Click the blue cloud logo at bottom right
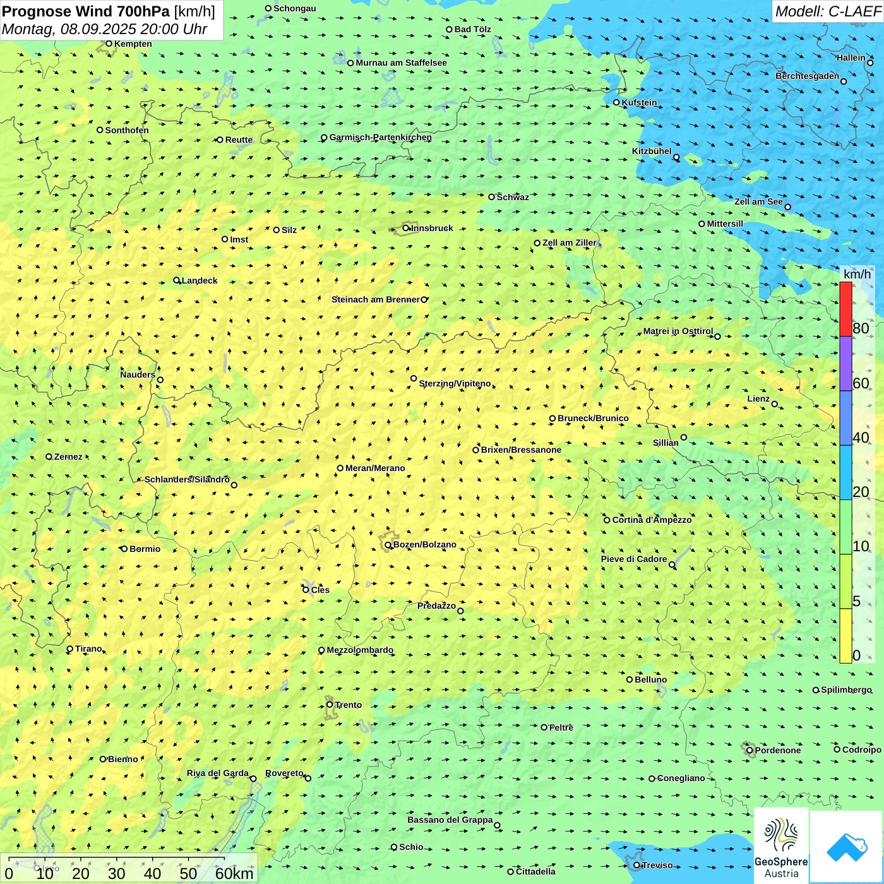 846,846
